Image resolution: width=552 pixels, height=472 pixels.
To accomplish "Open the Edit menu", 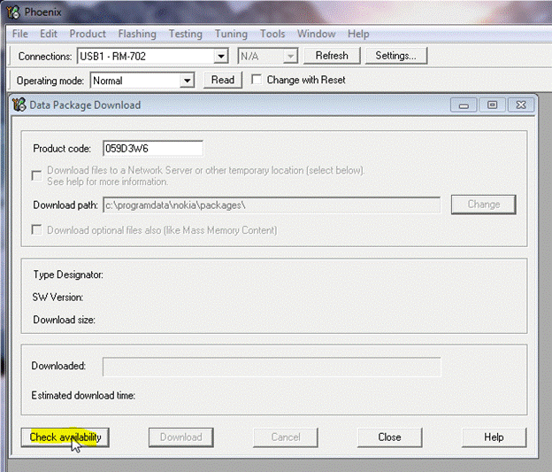I will click(49, 34).
